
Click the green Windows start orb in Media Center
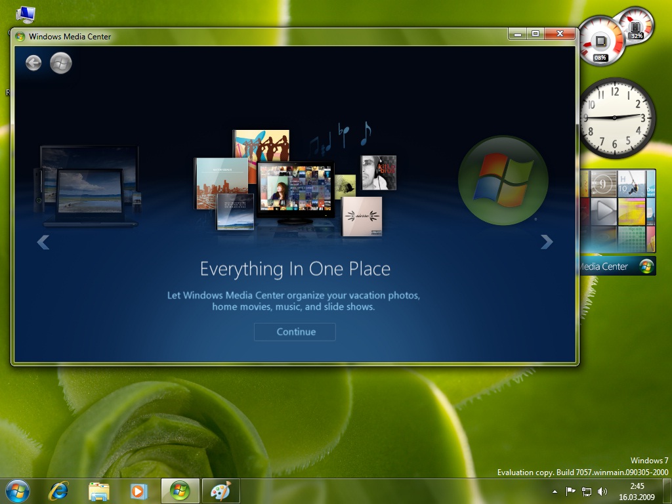tap(61, 63)
